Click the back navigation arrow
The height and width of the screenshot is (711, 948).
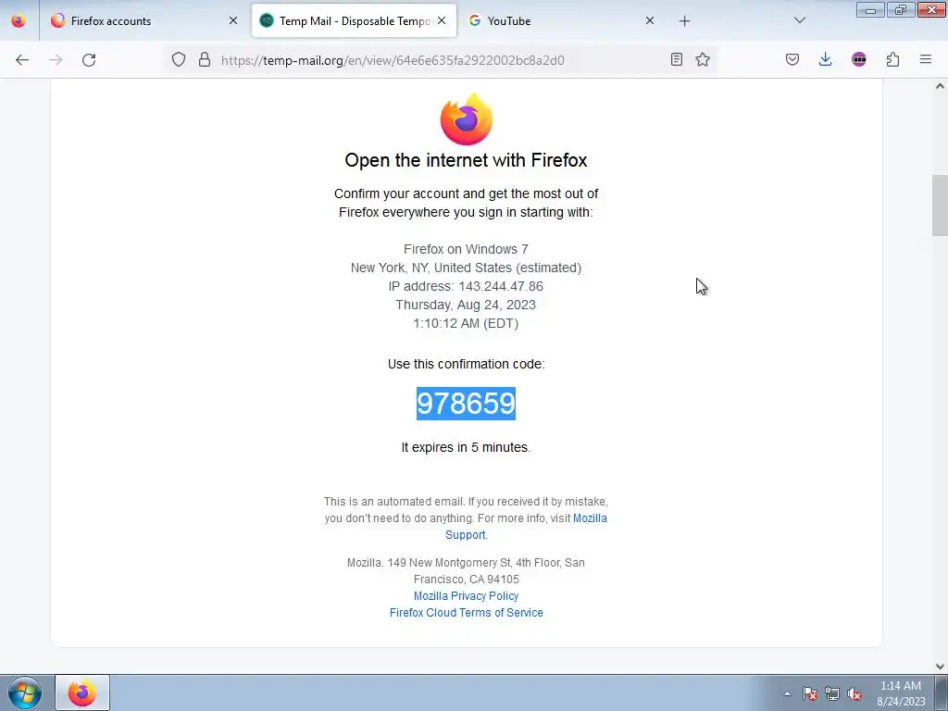point(22,60)
